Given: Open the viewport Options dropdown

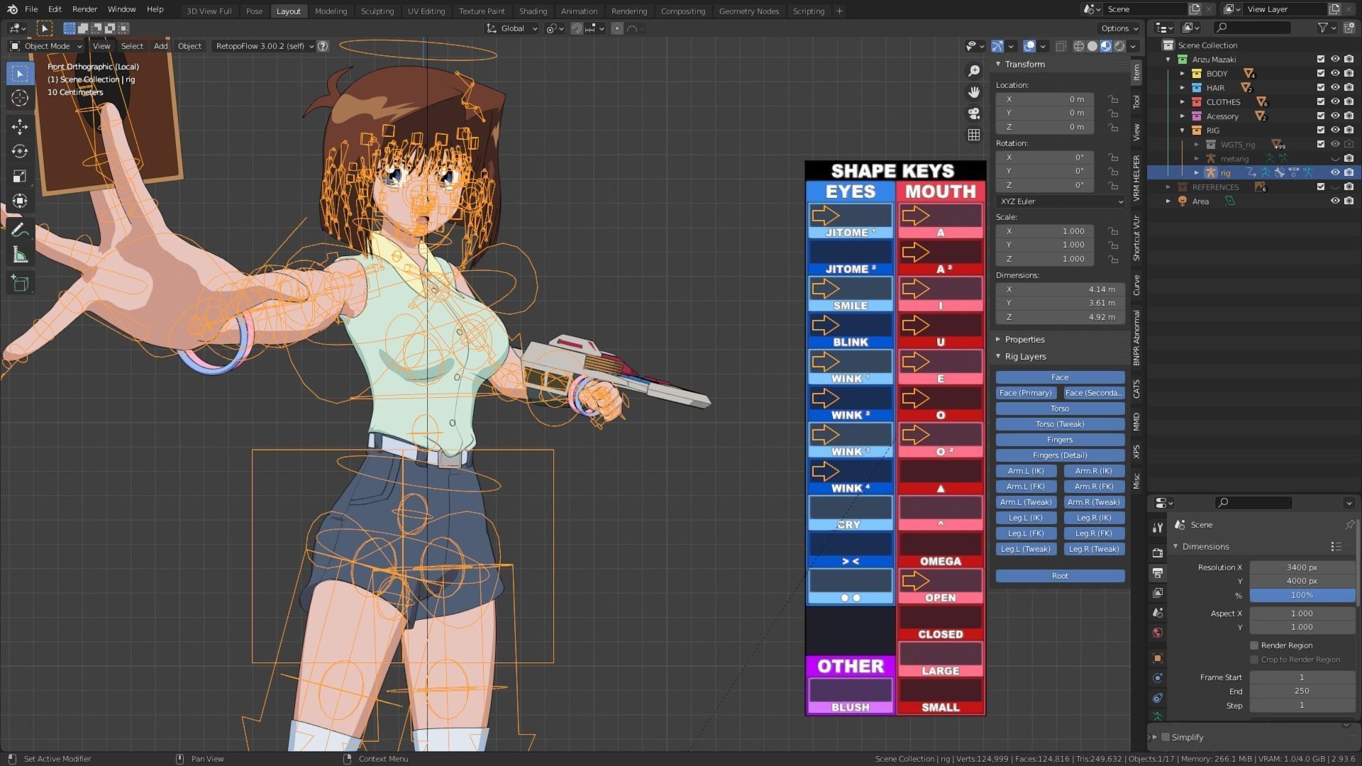Looking at the screenshot, I should pyautogui.click(x=1119, y=28).
